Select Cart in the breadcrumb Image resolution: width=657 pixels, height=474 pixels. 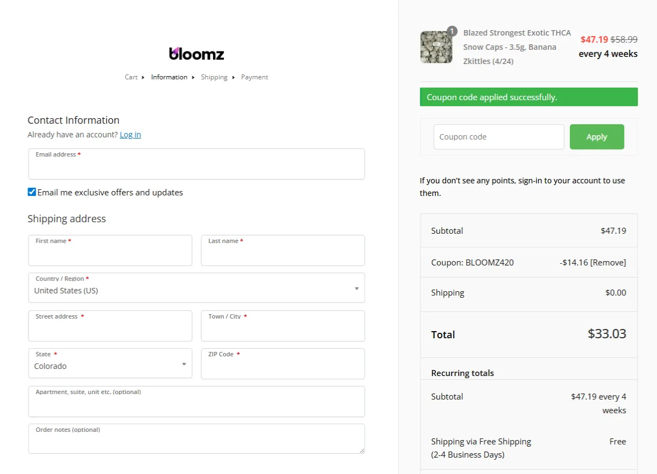[x=131, y=77]
